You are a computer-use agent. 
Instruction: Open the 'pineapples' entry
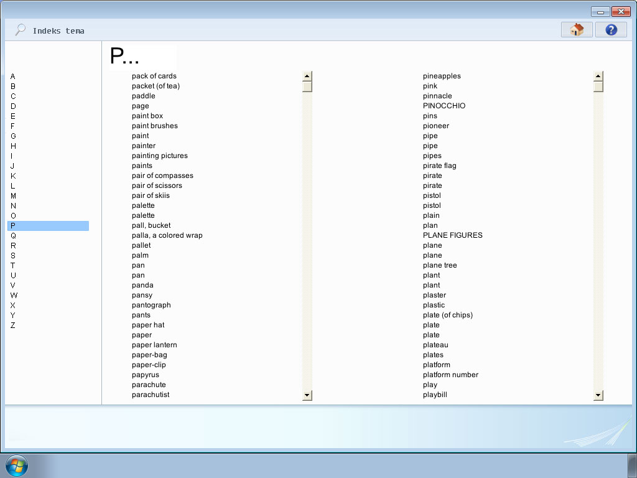(x=442, y=76)
